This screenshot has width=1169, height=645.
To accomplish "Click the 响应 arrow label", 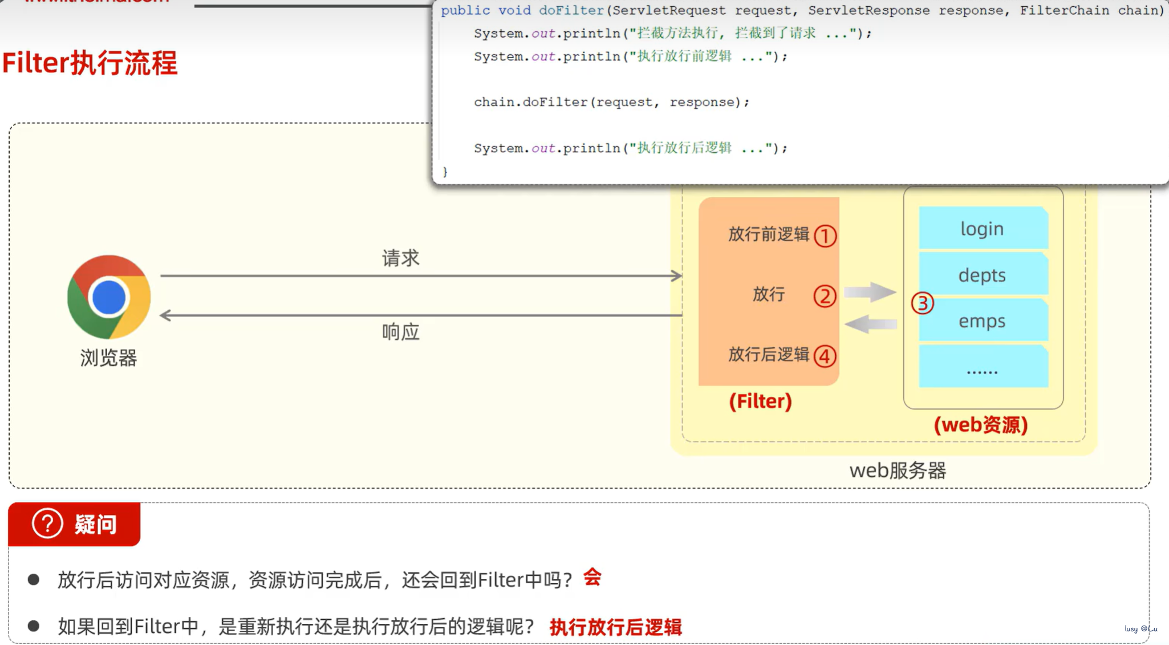I will click(400, 332).
